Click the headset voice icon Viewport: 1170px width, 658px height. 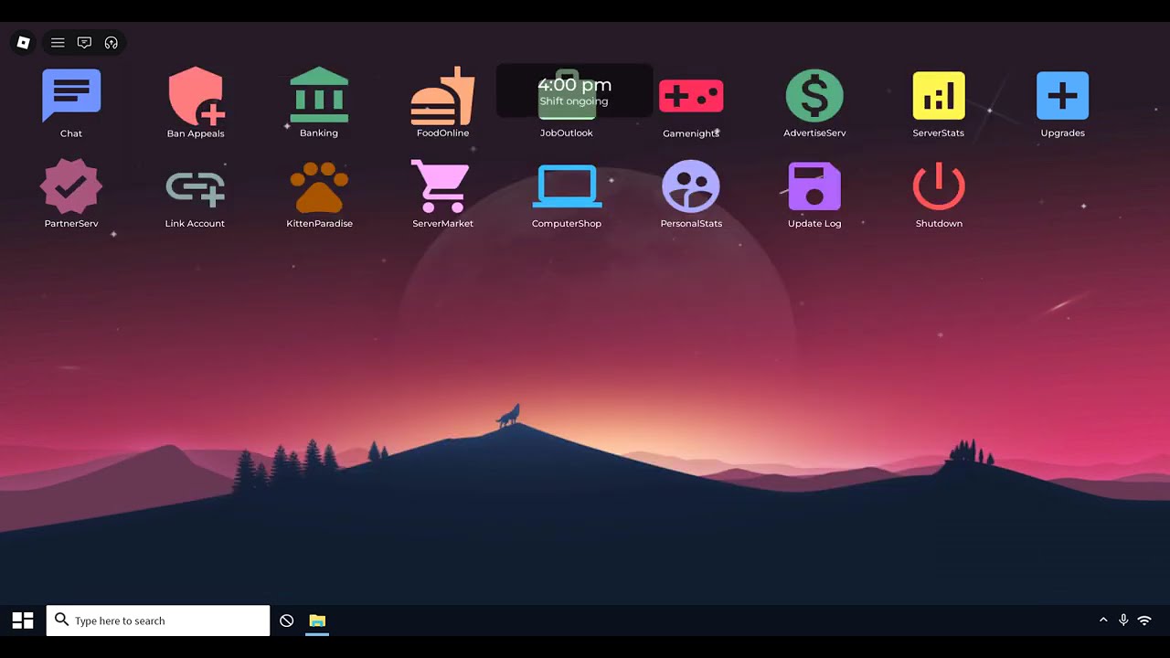(x=112, y=42)
